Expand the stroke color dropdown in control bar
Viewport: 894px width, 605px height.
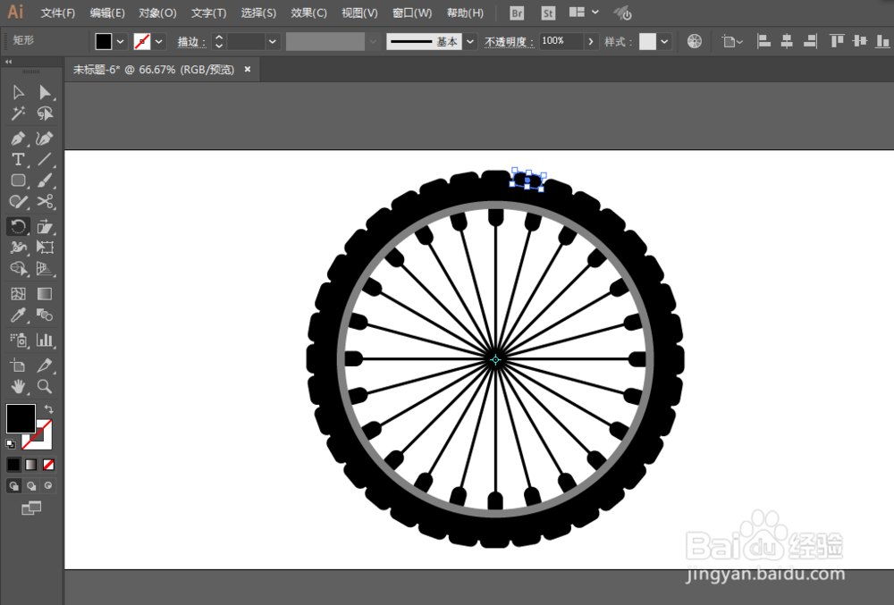click(159, 42)
